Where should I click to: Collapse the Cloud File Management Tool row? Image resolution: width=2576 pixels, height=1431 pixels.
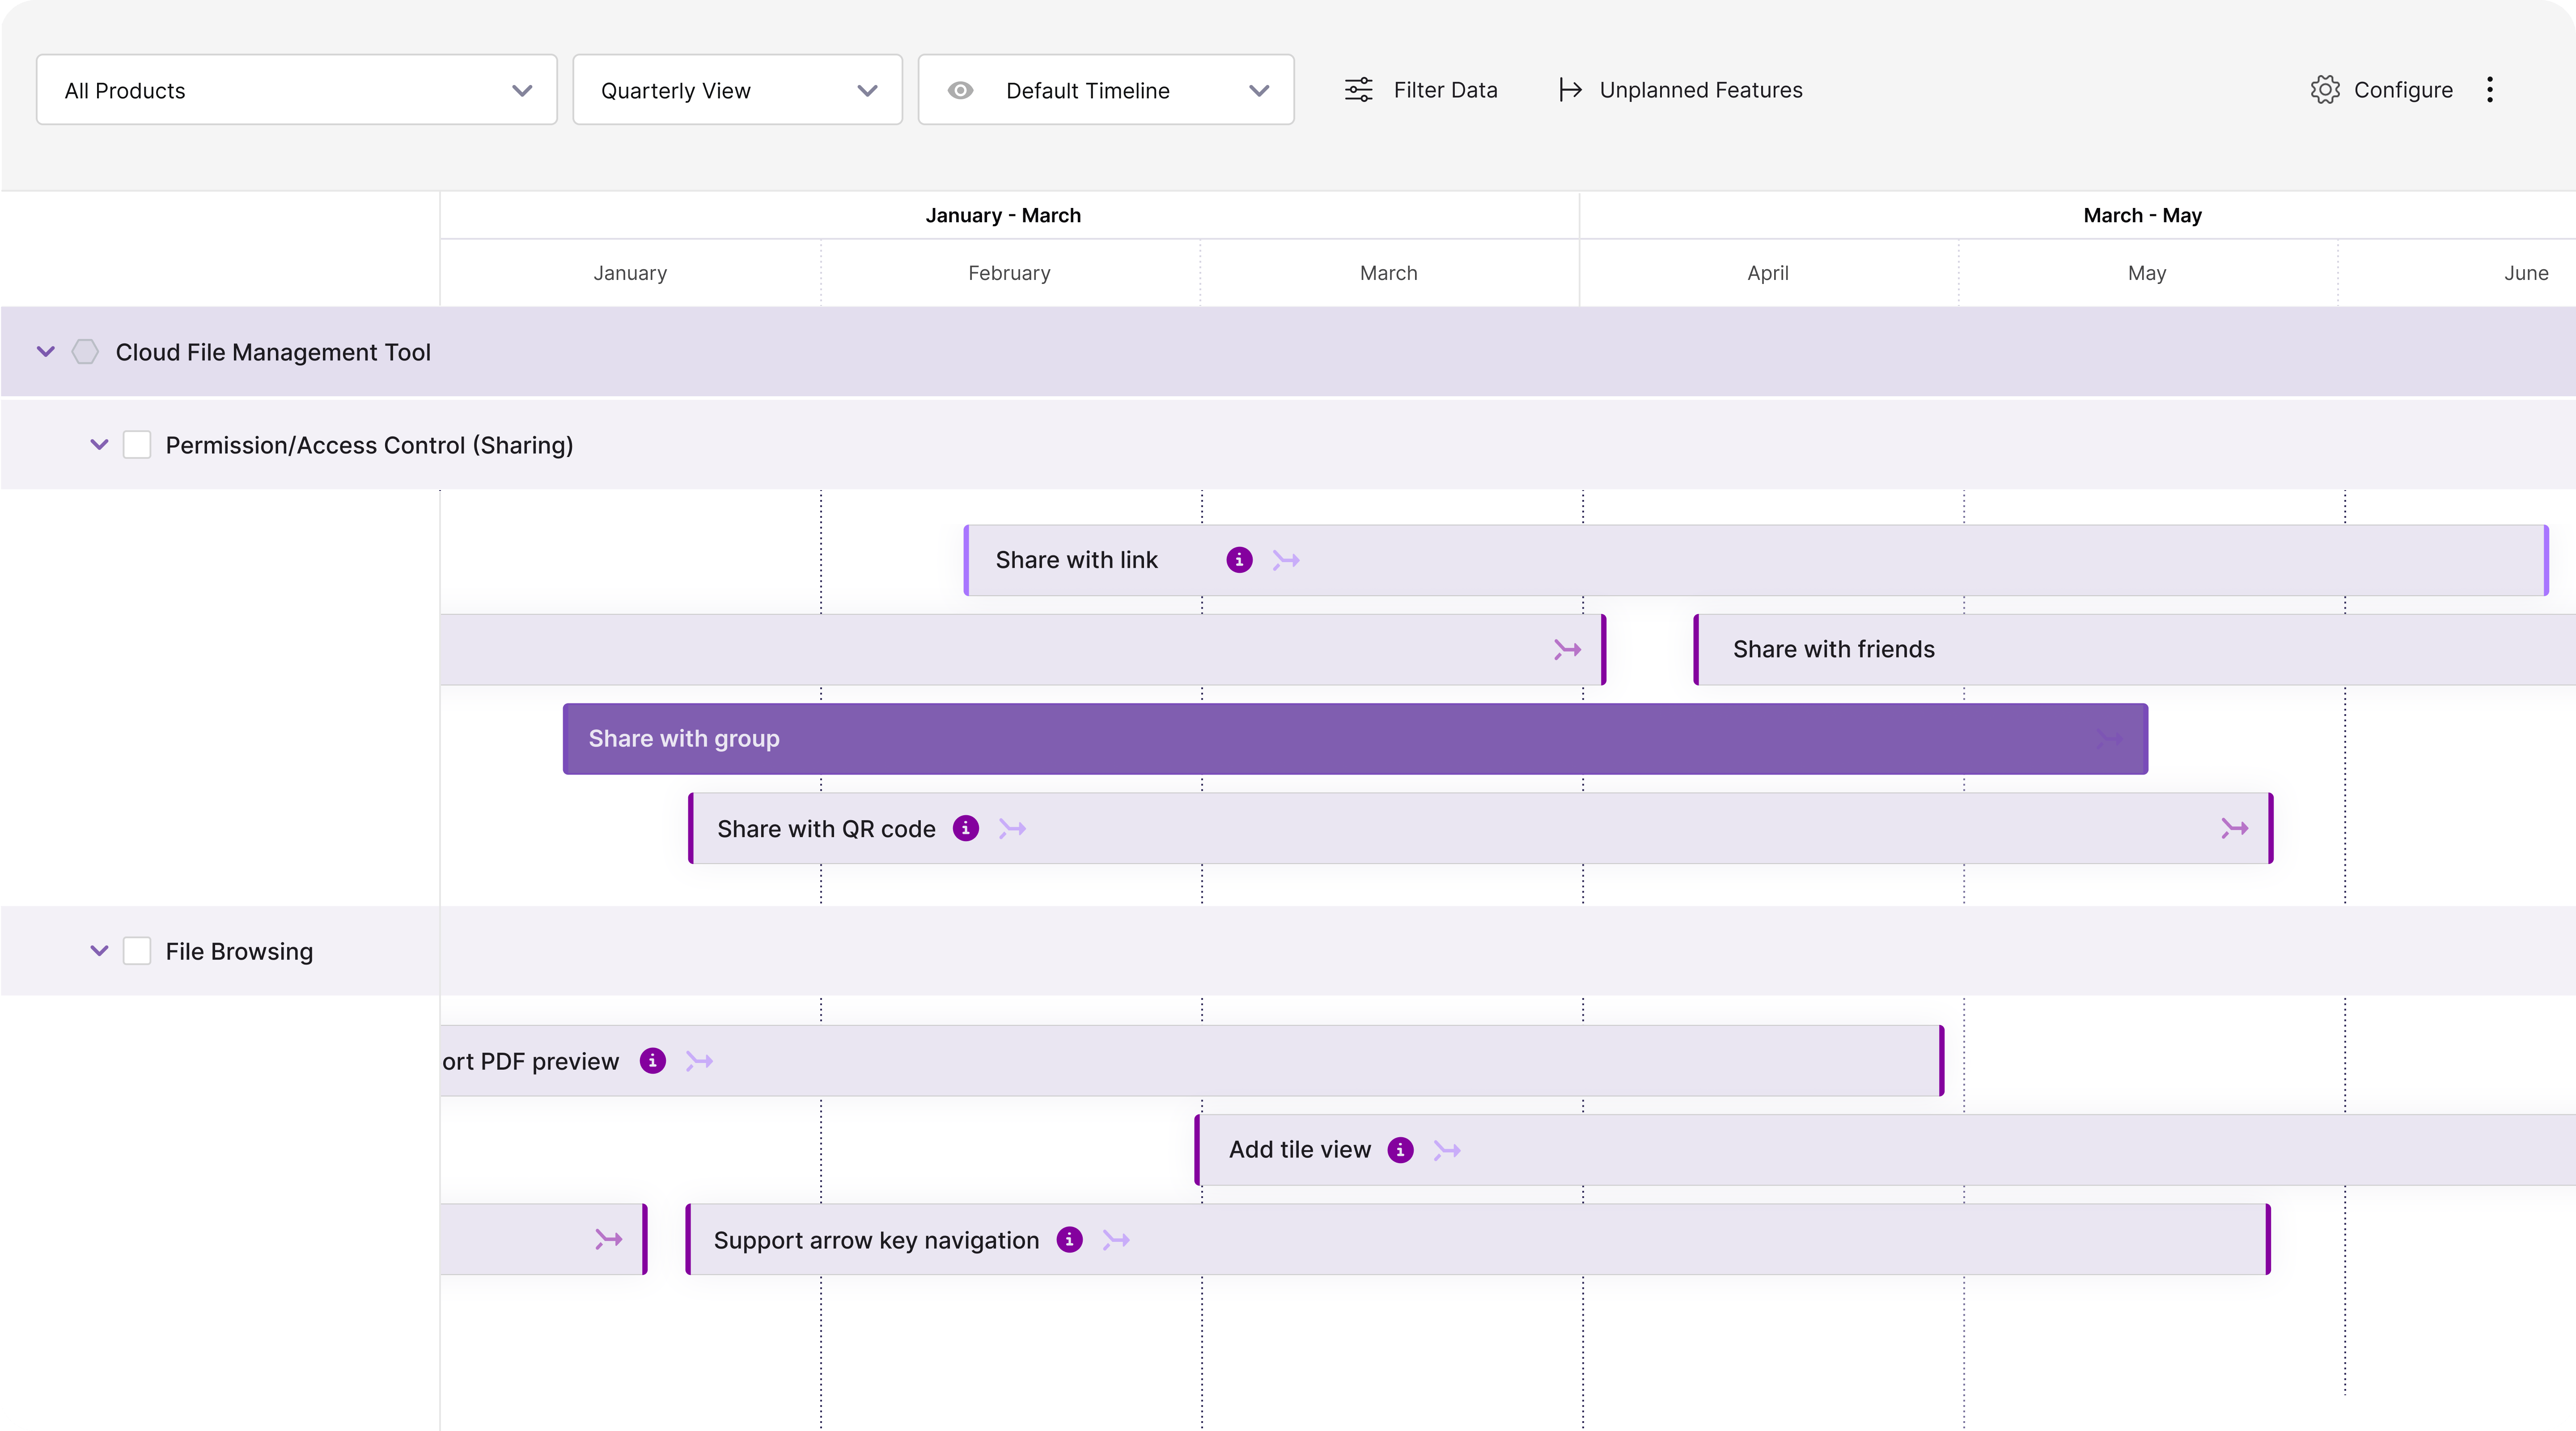pos(46,352)
